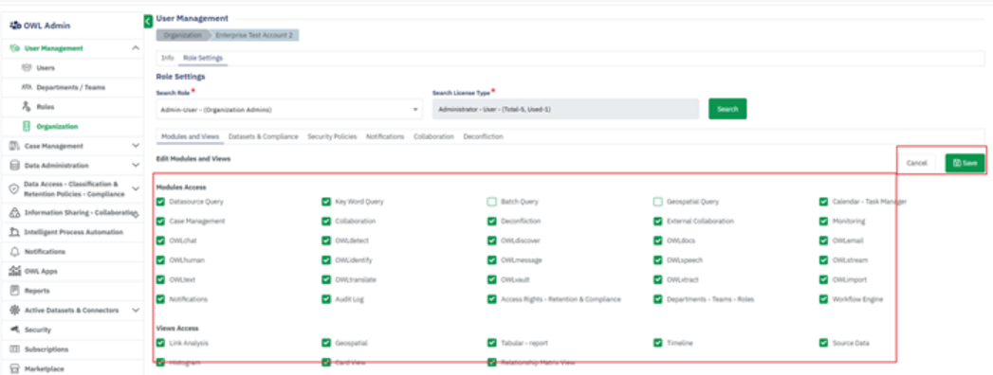Click the Security icon in sidebar
Screen dimensions: 993x375
coord(15,330)
